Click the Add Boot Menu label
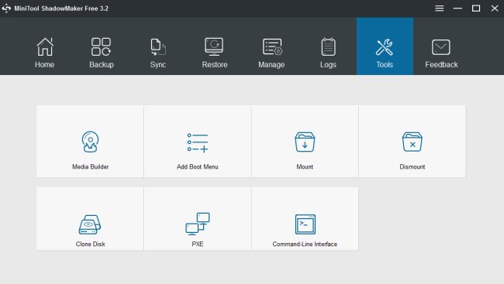504x284 pixels. [x=198, y=166]
